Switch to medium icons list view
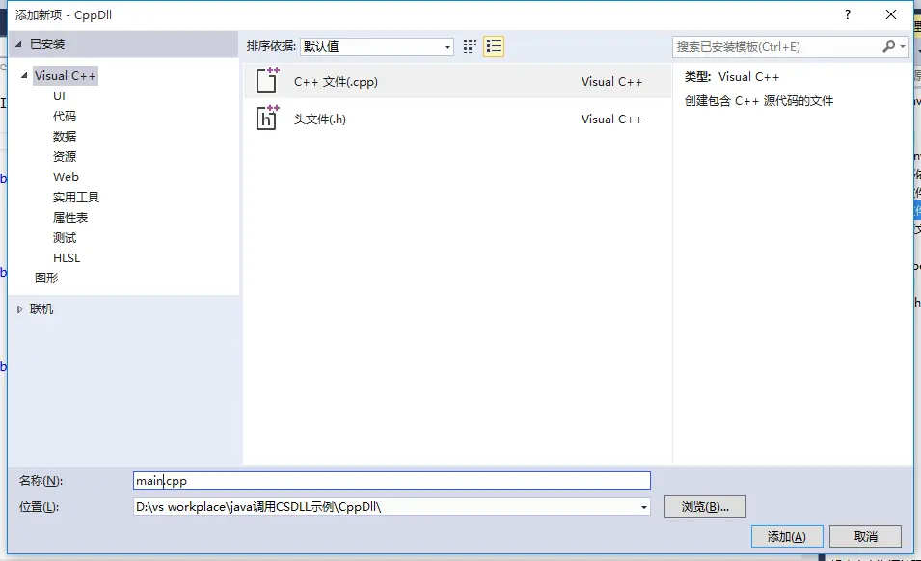The height and width of the screenshot is (561, 921). (x=494, y=46)
